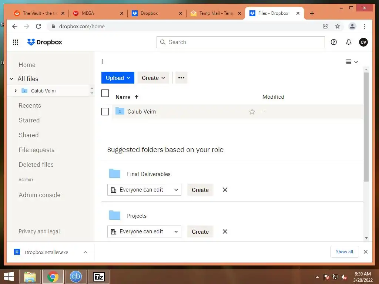Screen dimensions: 379x284
Task: Open DropboxInstaller.exe download options chevron
Action: pyautogui.click(x=85, y=252)
